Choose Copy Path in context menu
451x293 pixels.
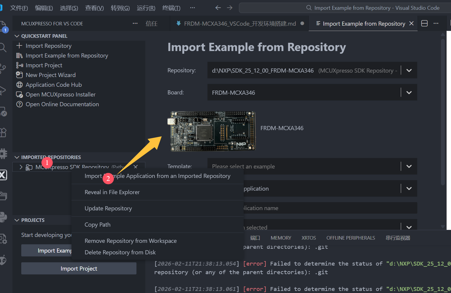[157, 225]
